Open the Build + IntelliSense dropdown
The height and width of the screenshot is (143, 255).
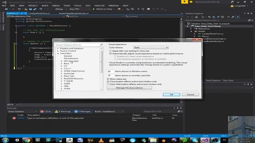point(109,111)
